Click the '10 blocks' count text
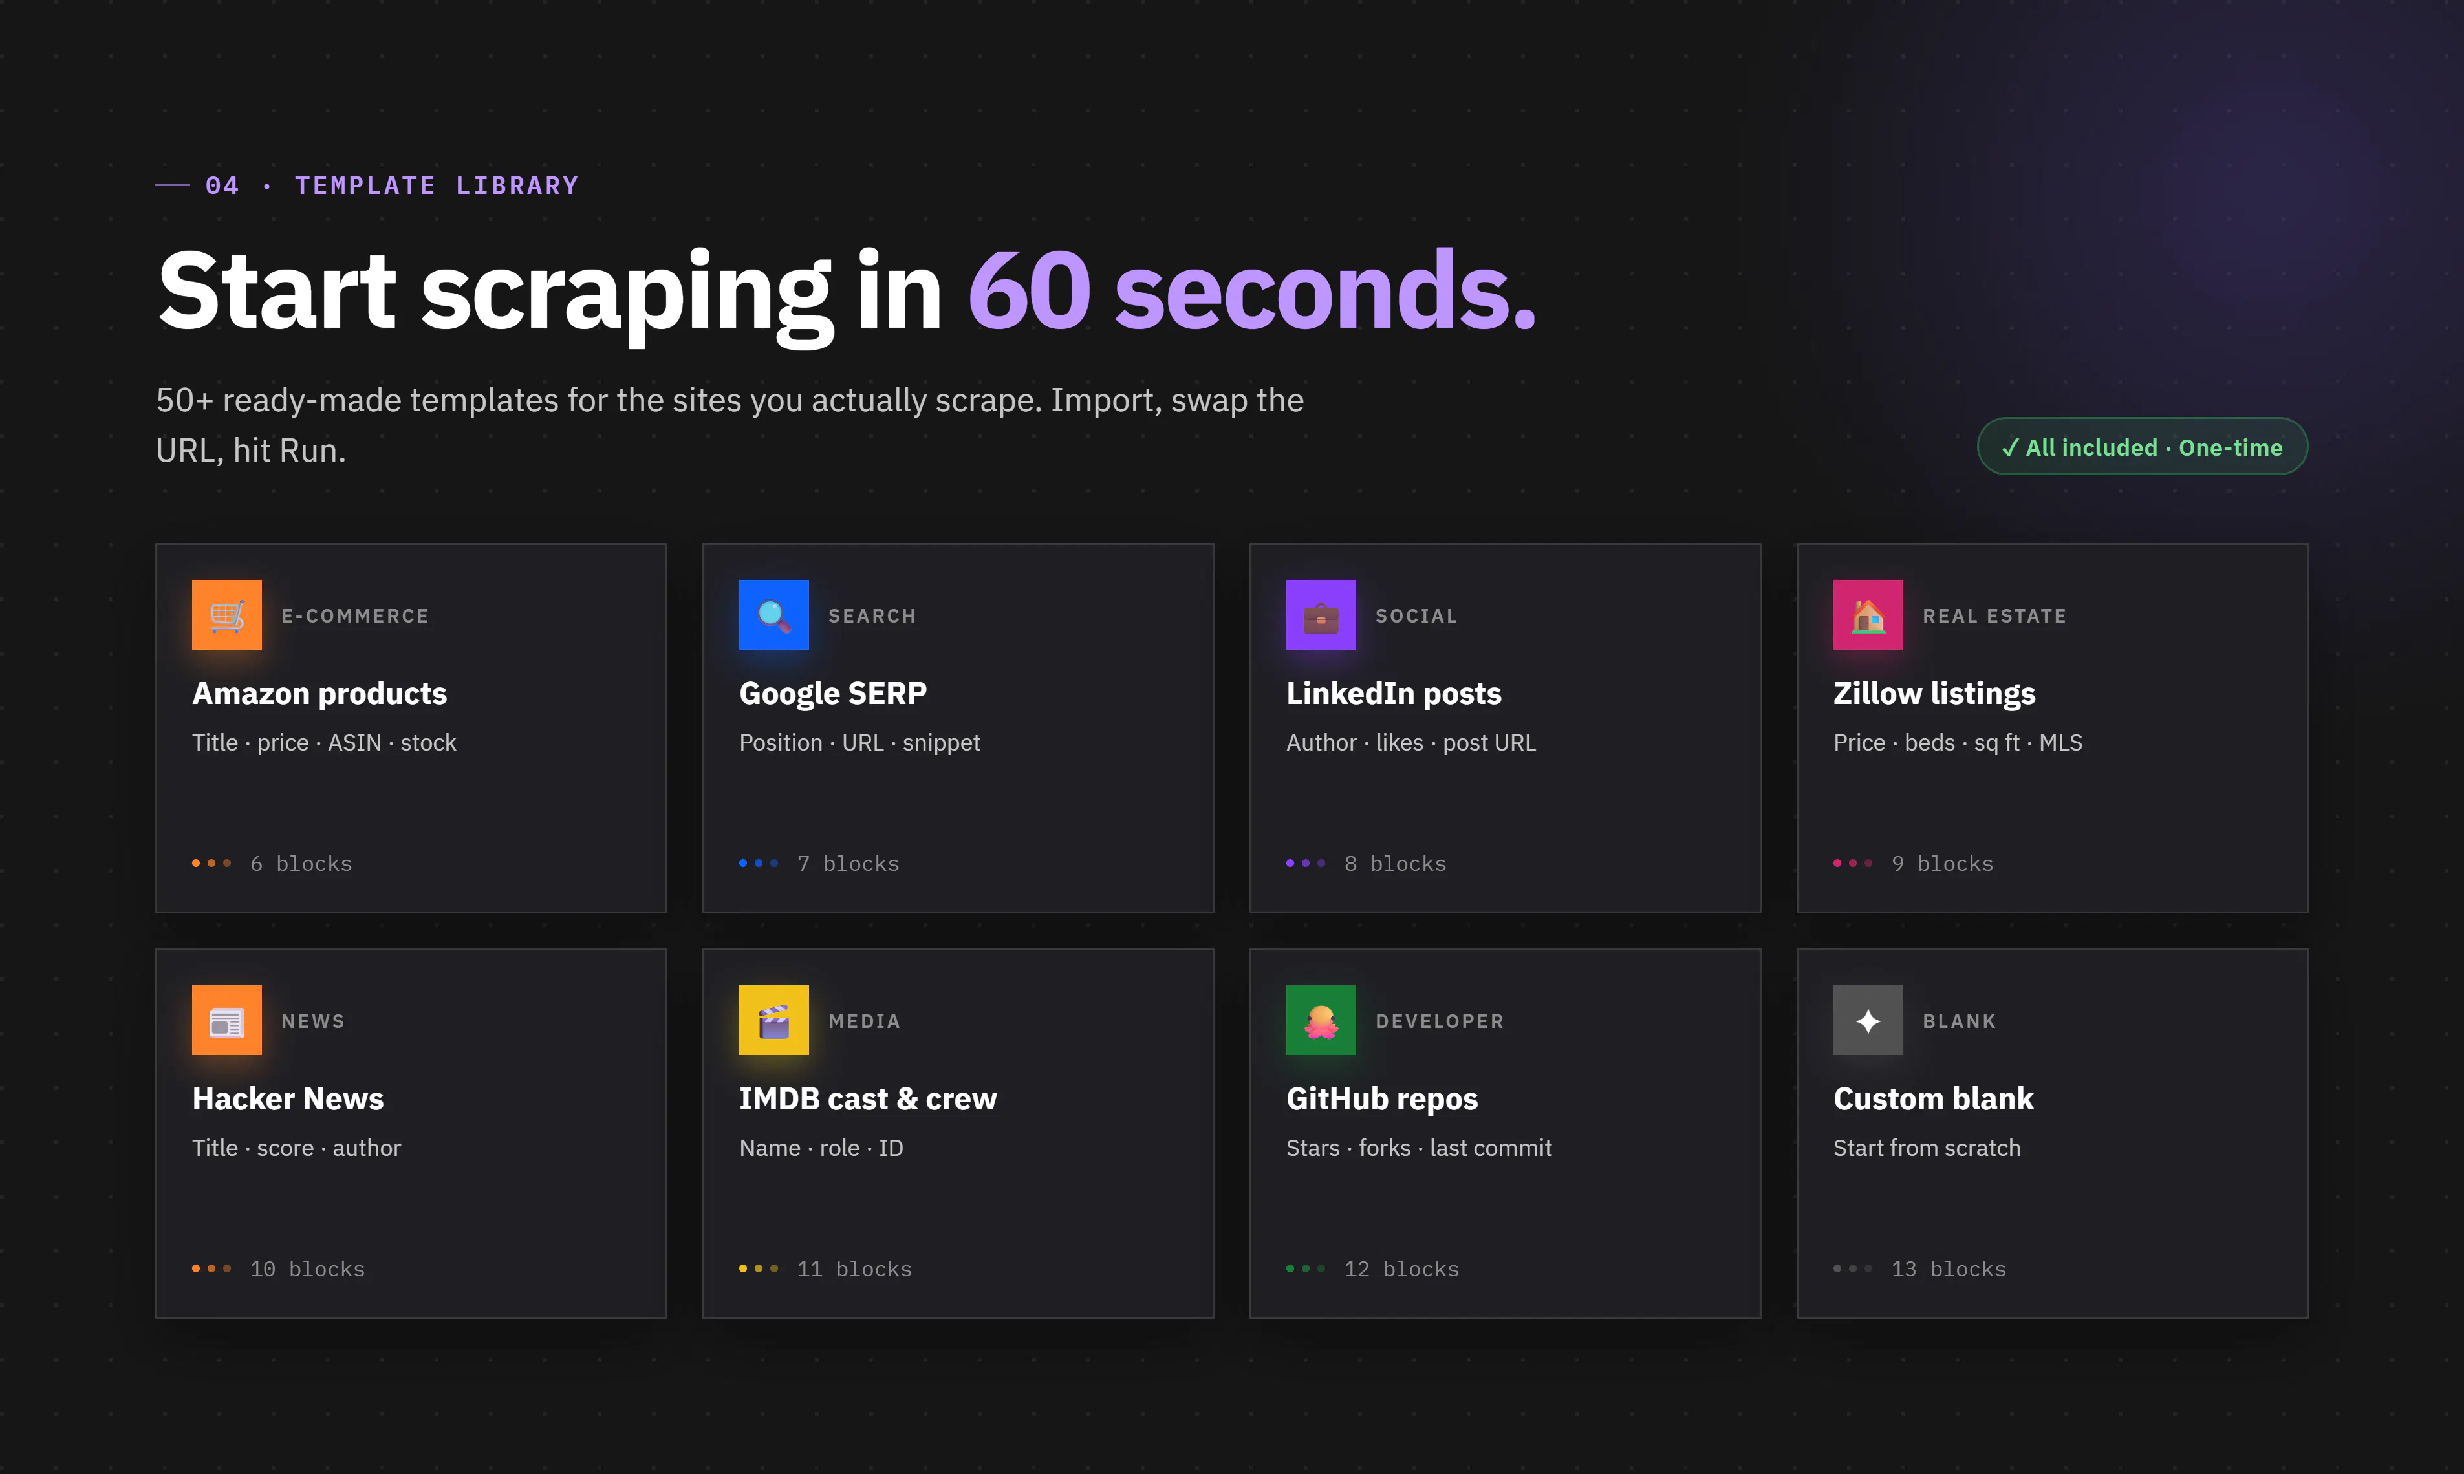 (x=307, y=1270)
